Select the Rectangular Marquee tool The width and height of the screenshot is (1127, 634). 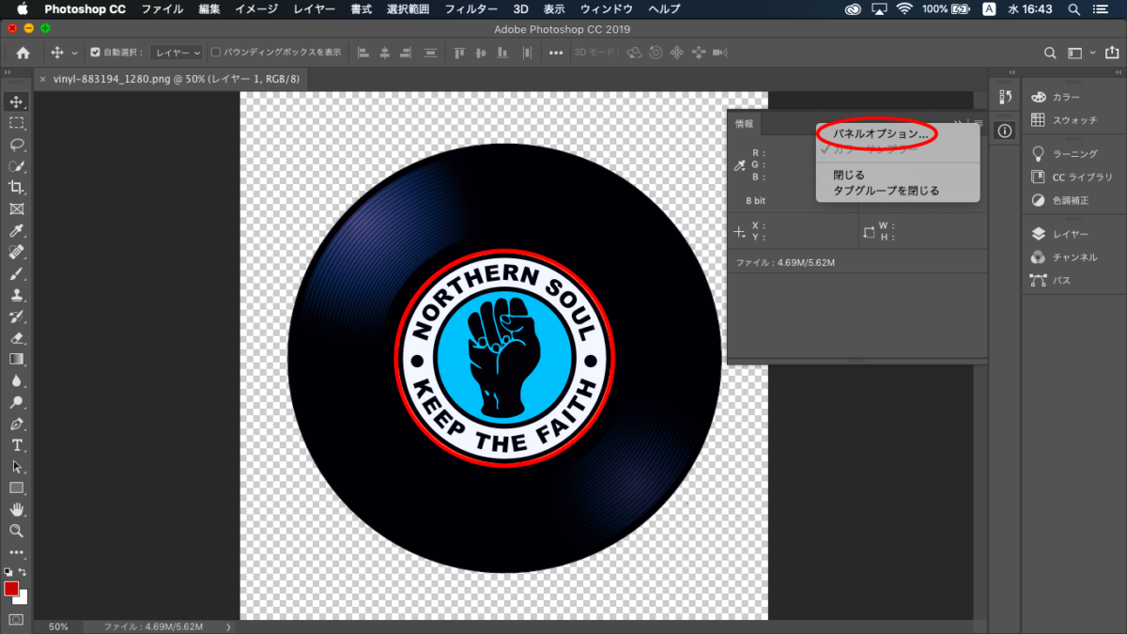(x=17, y=123)
